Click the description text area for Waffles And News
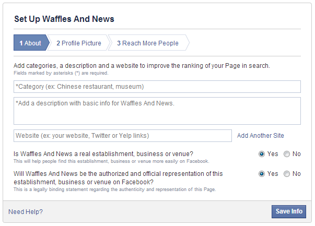This screenshot has height=226, width=315. point(157,111)
